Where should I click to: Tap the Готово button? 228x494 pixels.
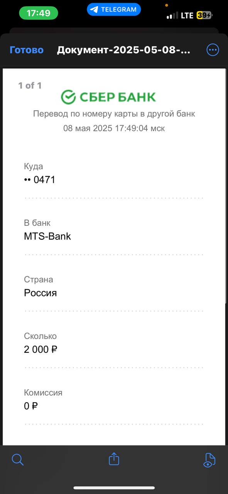tap(26, 50)
